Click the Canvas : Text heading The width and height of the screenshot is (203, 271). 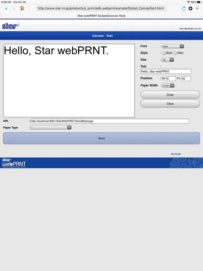[102, 36]
